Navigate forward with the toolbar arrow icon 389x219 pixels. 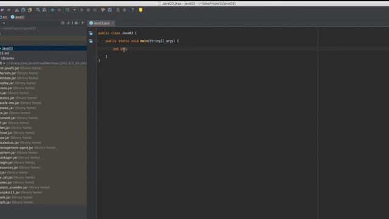point(59,10)
